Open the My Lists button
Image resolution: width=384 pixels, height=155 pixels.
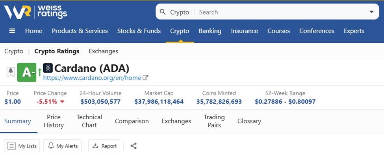22,146
